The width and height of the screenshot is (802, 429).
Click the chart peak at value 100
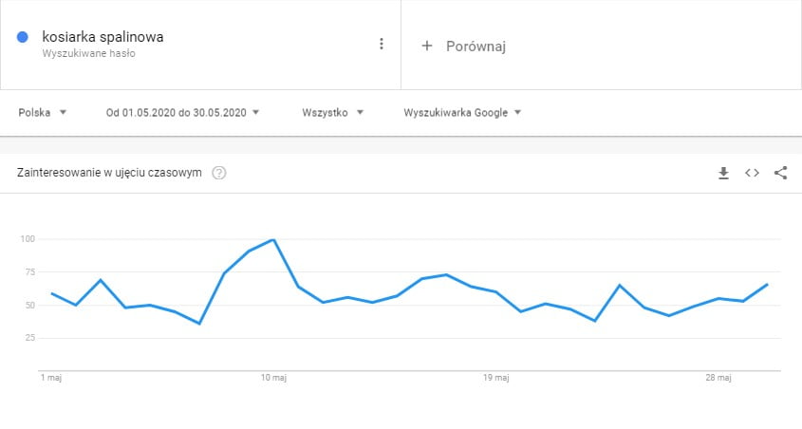(273, 239)
